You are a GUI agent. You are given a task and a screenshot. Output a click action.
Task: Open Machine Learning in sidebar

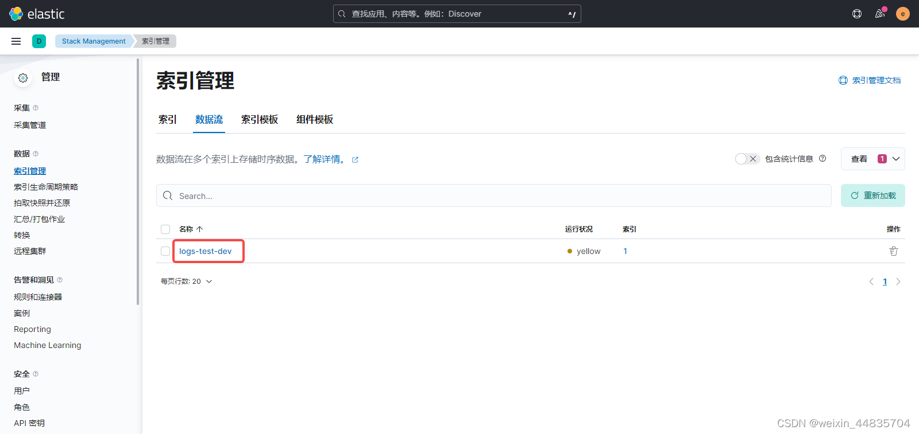point(48,345)
